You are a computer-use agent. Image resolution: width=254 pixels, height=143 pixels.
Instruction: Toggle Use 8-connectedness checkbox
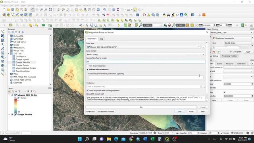(88, 66)
